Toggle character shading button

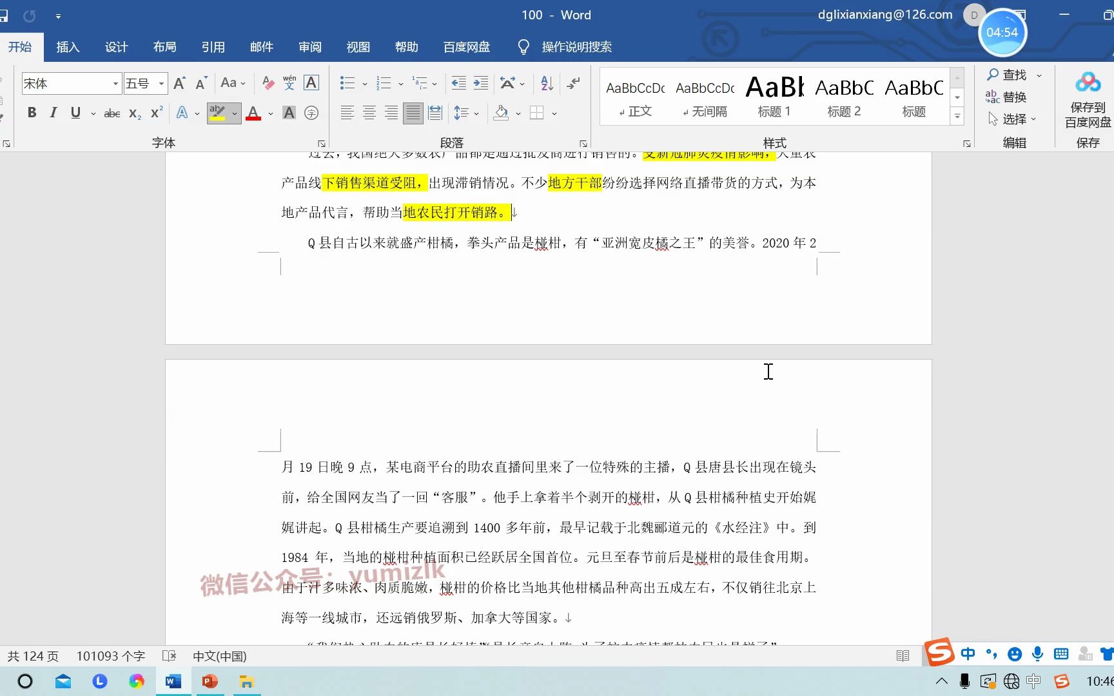[289, 113]
